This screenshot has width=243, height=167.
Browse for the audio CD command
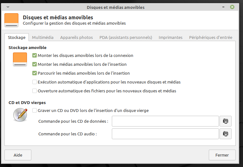(x=226, y=134)
